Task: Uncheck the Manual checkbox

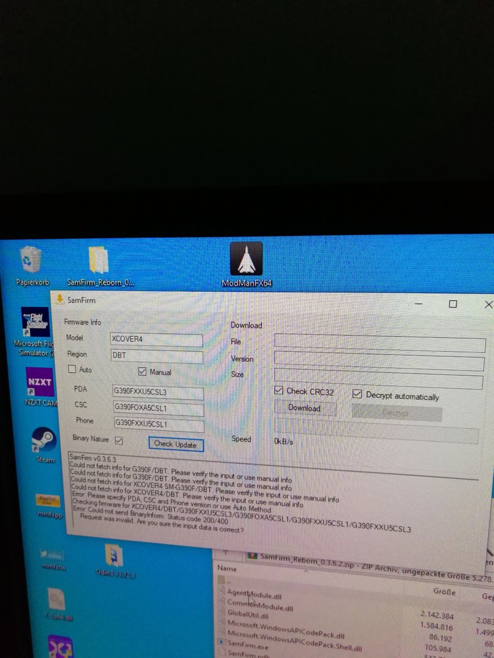Action: (x=142, y=372)
